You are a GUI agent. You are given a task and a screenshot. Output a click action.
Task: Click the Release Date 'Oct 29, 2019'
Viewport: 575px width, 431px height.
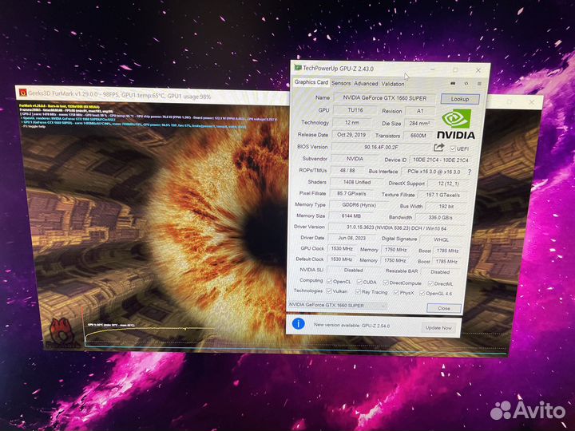click(351, 135)
